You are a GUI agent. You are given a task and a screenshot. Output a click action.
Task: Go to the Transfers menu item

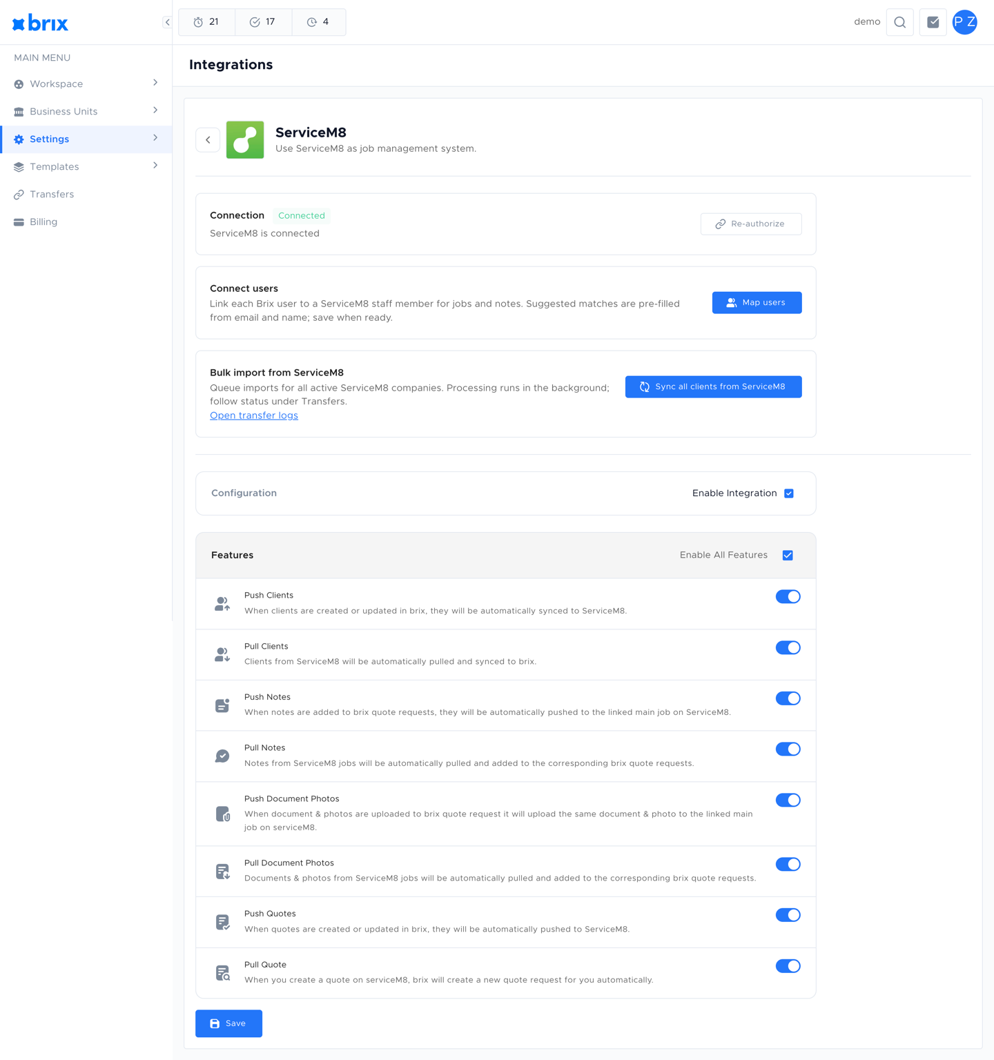pyautogui.click(x=86, y=195)
